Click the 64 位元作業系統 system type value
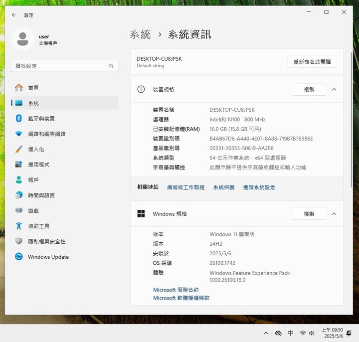Viewport: 359px width, 342px height. point(247,158)
